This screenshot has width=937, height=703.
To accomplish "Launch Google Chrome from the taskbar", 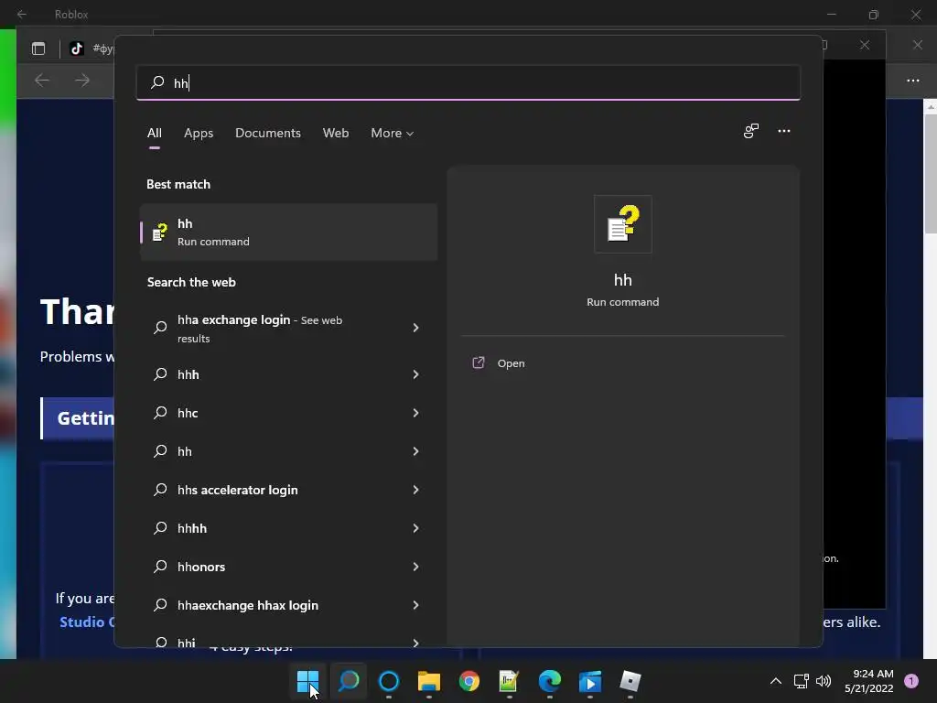I will (469, 681).
